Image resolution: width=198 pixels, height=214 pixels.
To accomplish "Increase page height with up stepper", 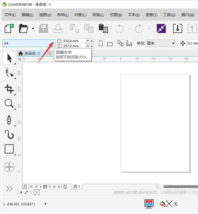I will point(92,46).
